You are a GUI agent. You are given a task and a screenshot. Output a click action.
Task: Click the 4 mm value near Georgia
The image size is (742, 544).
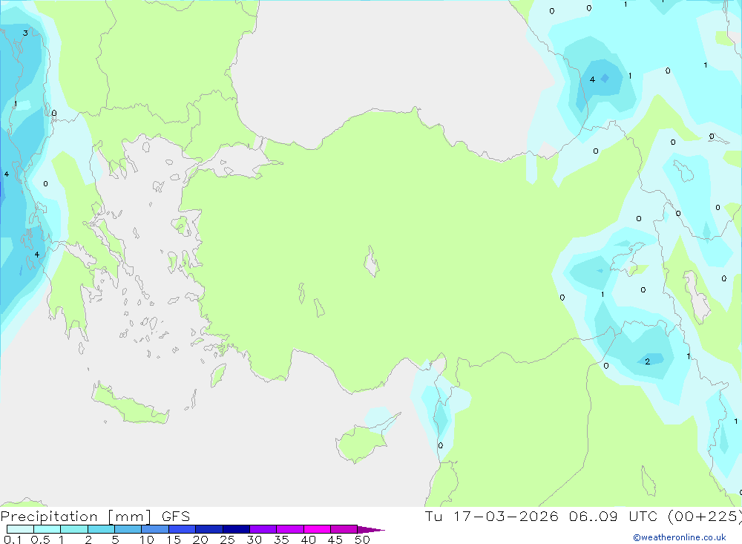click(x=592, y=79)
